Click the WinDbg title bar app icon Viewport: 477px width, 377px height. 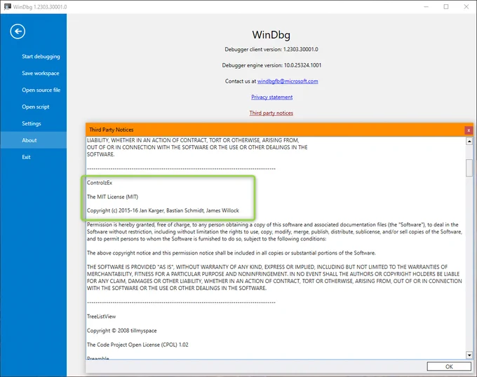coord(7,7)
